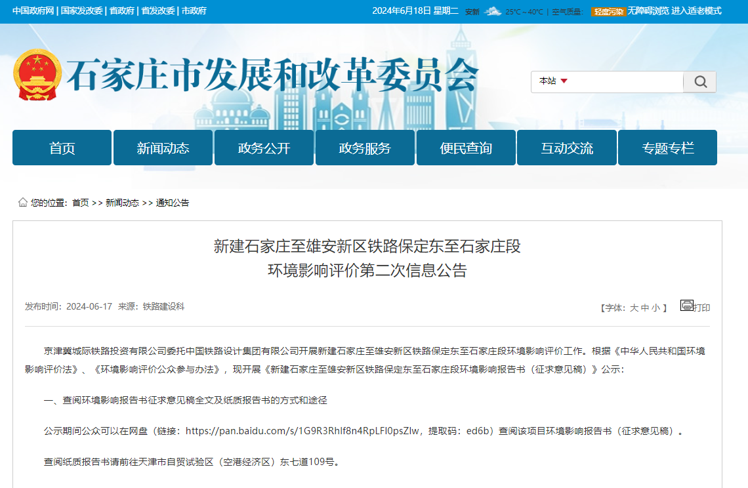
Task: Click the print icon next to 打印
Action: point(687,305)
